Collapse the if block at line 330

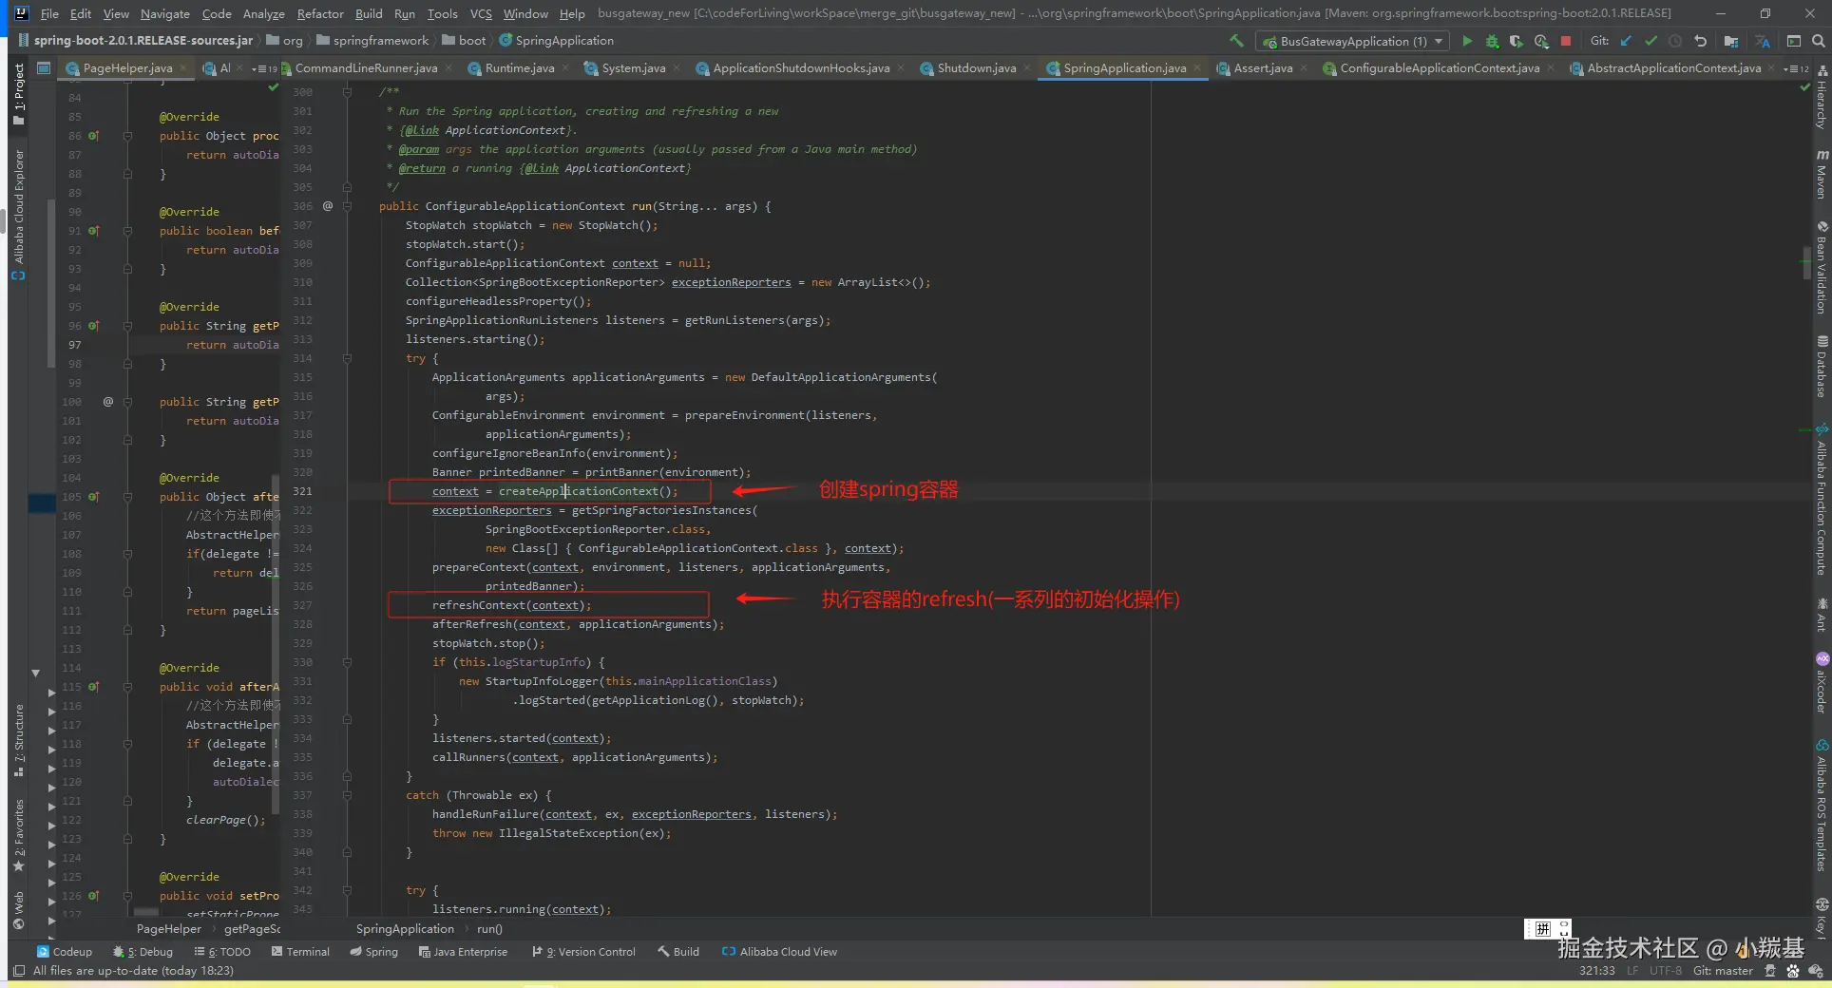[x=347, y=662]
